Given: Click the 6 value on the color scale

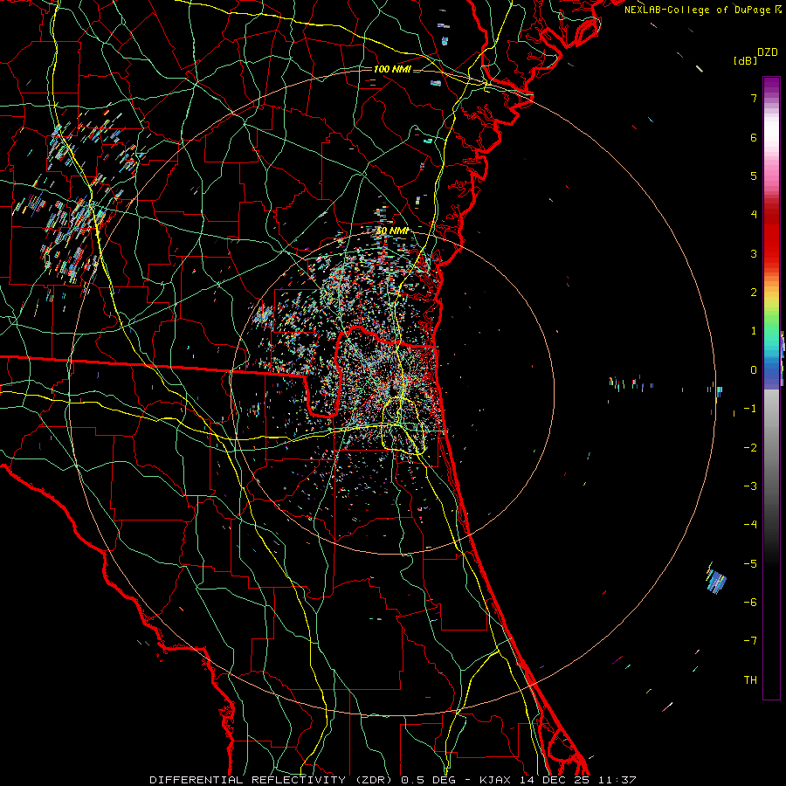Looking at the screenshot, I should pyautogui.click(x=754, y=137).
